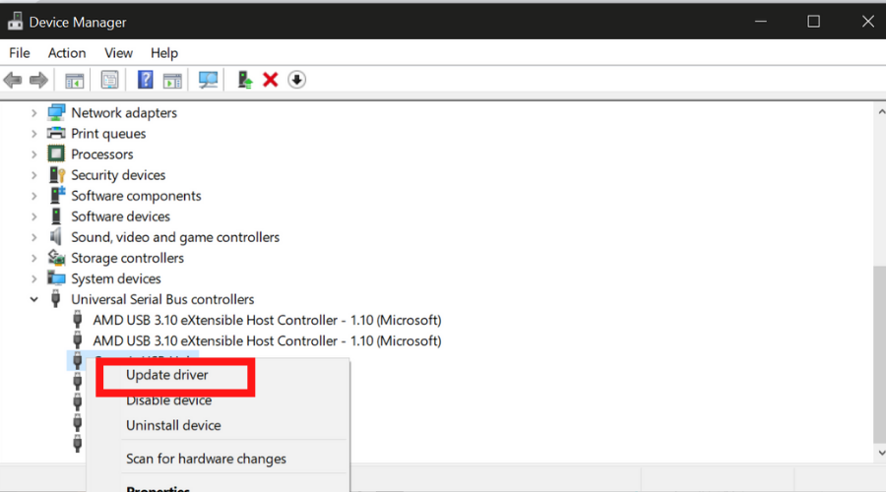Open the Action menu

point(67,52)
